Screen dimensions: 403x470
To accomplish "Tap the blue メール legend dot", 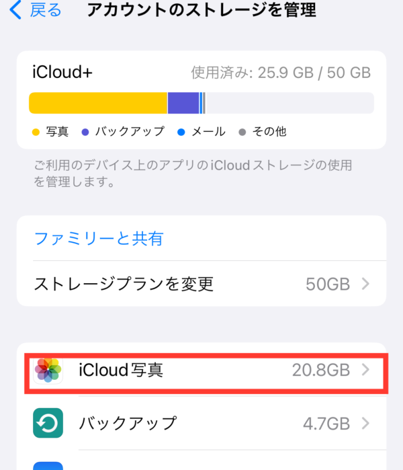I will click(181, 132).
